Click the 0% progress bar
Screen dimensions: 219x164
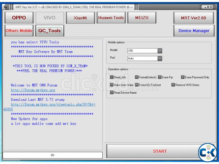pos(52,155)
